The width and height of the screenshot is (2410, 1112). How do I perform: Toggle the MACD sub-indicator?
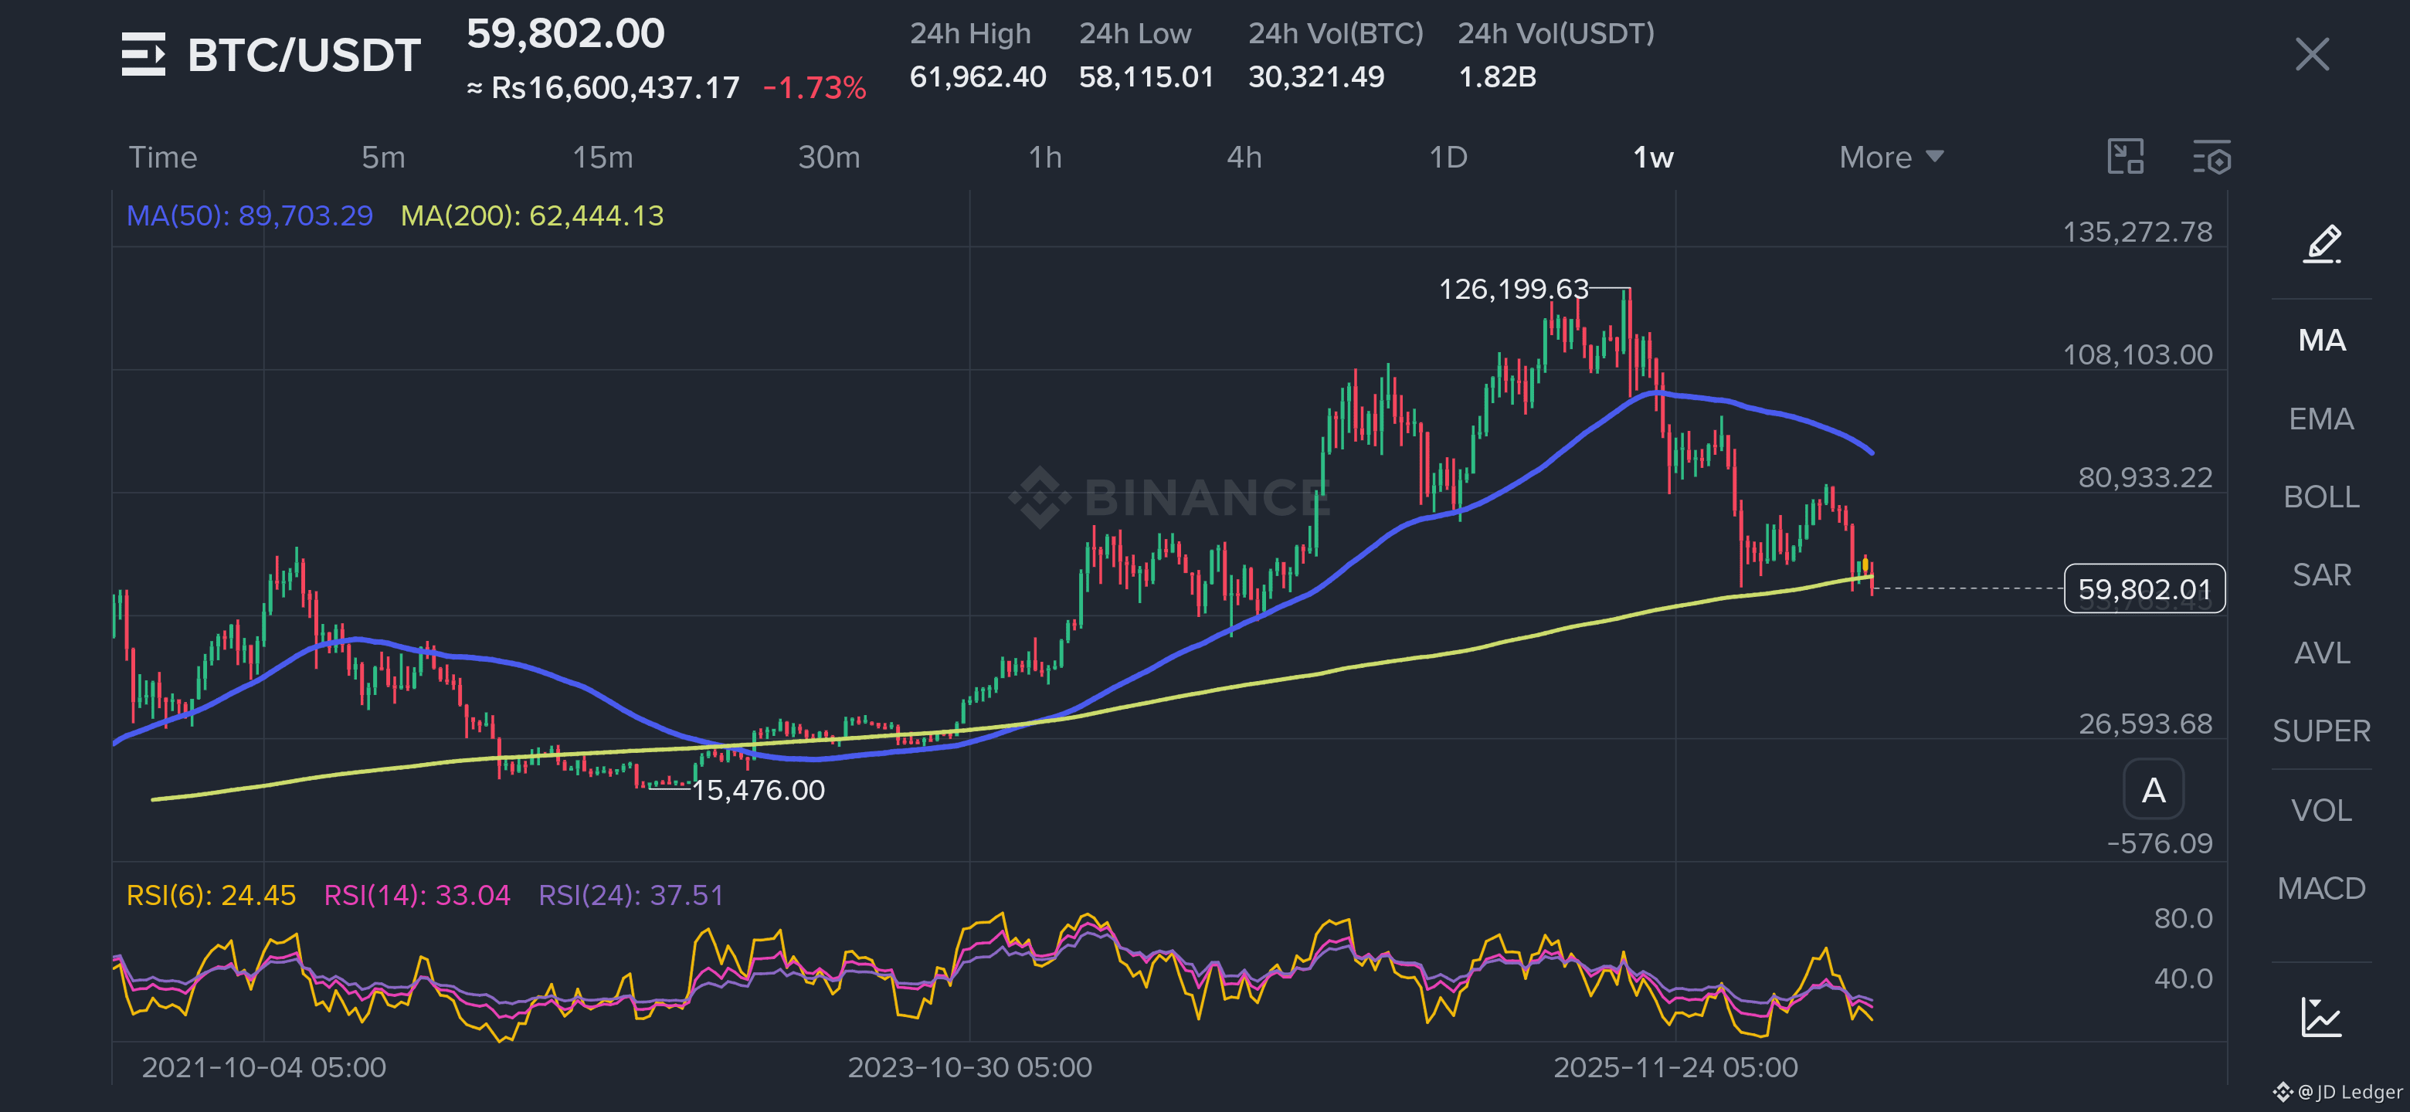click(2322, 889)
